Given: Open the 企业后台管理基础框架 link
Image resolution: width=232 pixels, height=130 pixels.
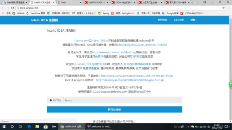Looking at the screenshot, I should pos(137,64).
